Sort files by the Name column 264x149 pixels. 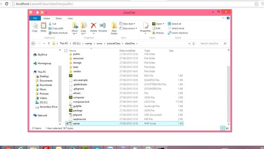[x=73, y=50]
